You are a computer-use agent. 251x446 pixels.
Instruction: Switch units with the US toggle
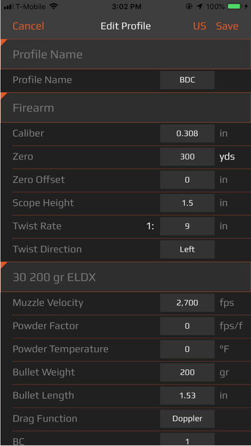pos(200,26)
